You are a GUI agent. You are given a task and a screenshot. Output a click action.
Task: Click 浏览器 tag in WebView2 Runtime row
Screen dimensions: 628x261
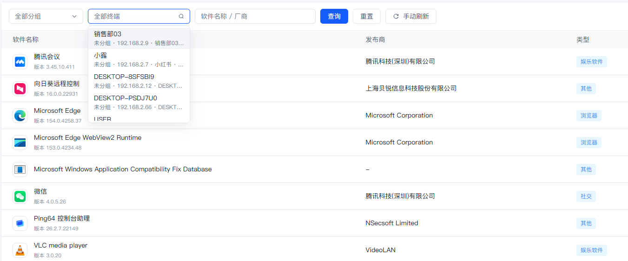pos(589,143)
